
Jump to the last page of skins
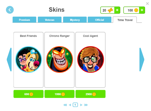click(x=86, y=105)
